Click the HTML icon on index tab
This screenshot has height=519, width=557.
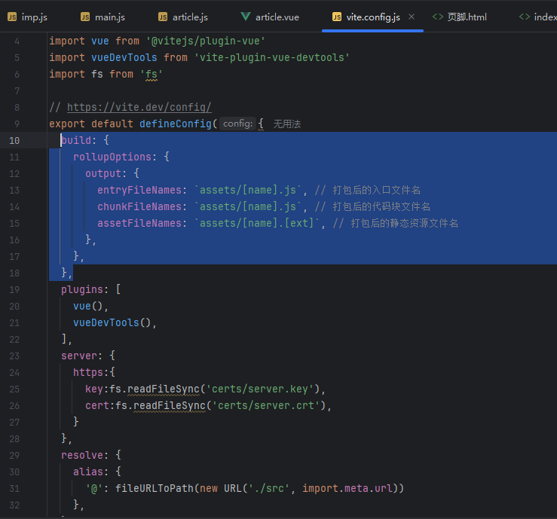pyautogui.click(x=525, y=17)
